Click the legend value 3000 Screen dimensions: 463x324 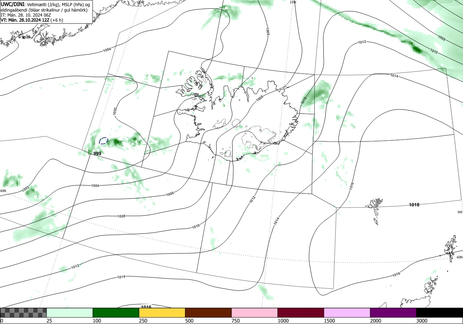tap(422, 321)
